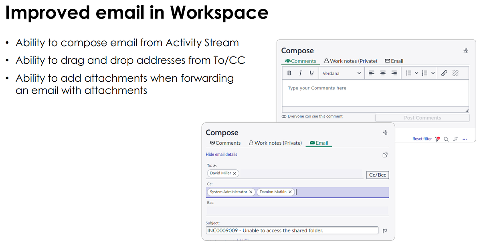Expand the bullet list style dropdown

pyautogui.click(x=416, y=73)
